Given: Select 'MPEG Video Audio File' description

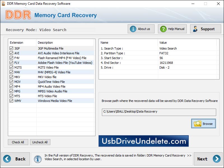Looking at the screenshot, I should 53,91.
